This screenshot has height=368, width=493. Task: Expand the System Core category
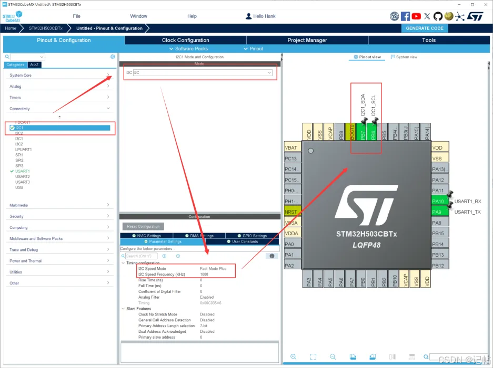59,75
